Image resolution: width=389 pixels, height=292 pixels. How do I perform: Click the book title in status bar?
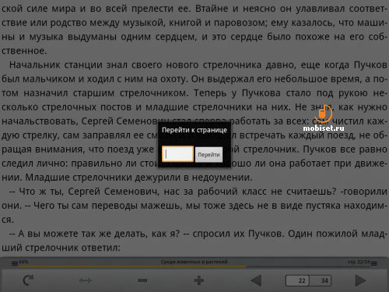tap(194, 262)
